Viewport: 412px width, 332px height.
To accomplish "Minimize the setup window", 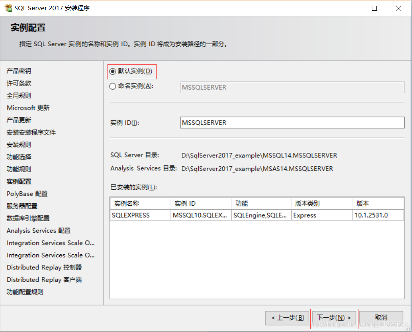I will point(351,8).
